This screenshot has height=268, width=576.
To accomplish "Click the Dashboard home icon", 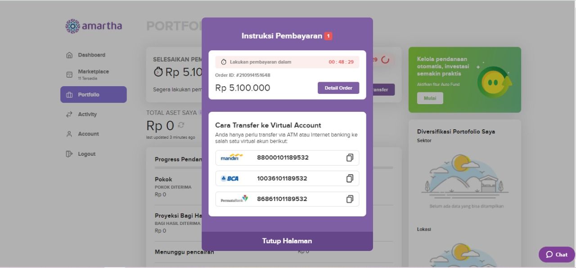I will click(69, 55).
